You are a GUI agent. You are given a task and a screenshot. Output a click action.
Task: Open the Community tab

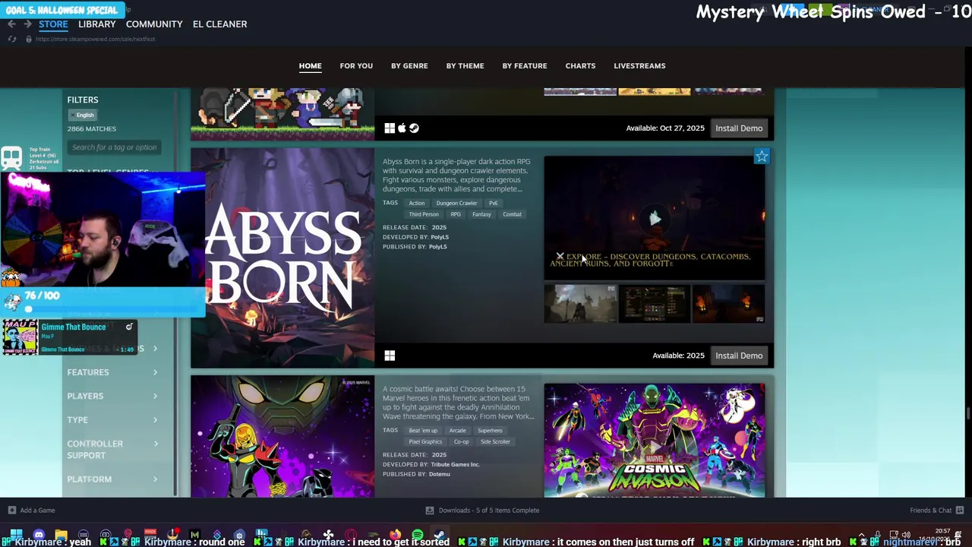(x=154, y=24)
